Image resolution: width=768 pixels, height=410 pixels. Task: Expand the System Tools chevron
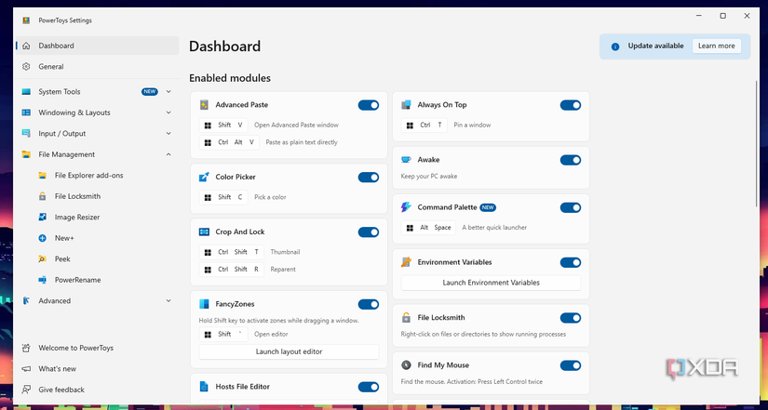[168, 91]
